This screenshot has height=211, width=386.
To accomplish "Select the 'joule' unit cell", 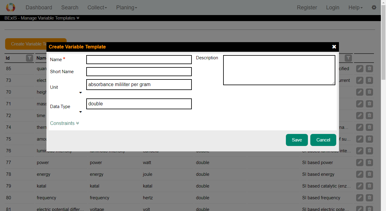I will click(x=147, y=174).
